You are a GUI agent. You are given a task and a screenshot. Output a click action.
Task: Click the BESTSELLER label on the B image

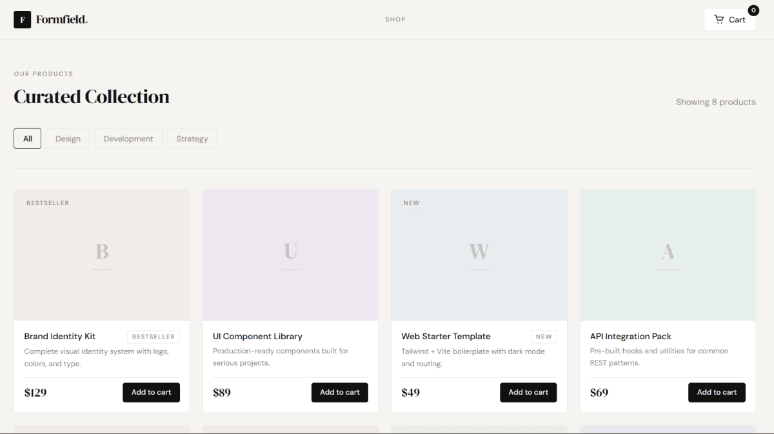tap(48, 203)
